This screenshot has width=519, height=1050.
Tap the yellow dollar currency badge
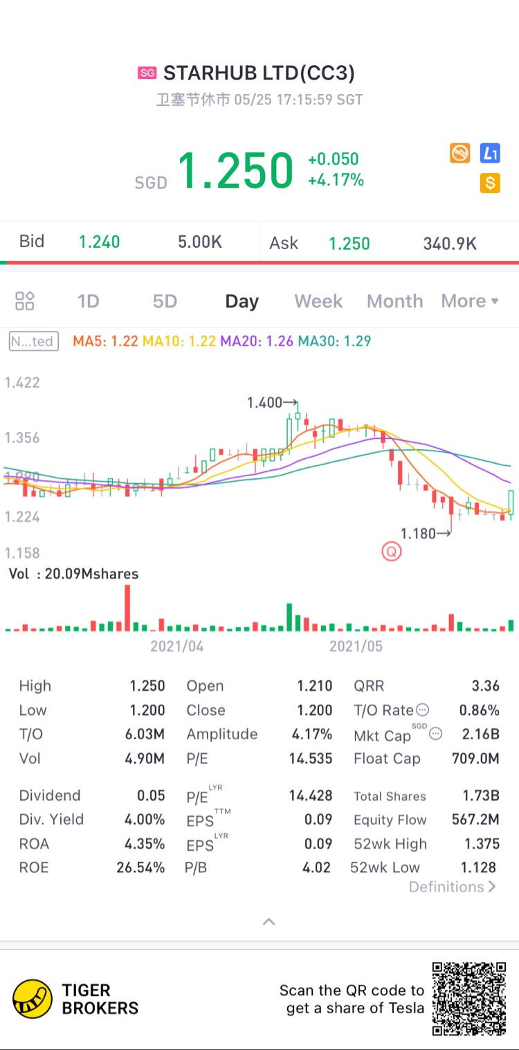click(x=490, y=183)
